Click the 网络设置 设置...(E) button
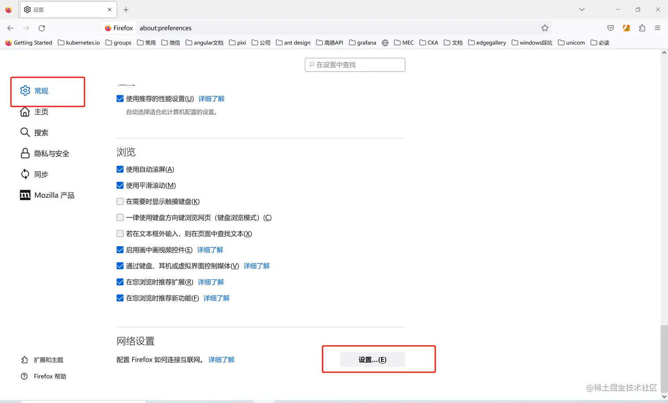 coord(372,359)
